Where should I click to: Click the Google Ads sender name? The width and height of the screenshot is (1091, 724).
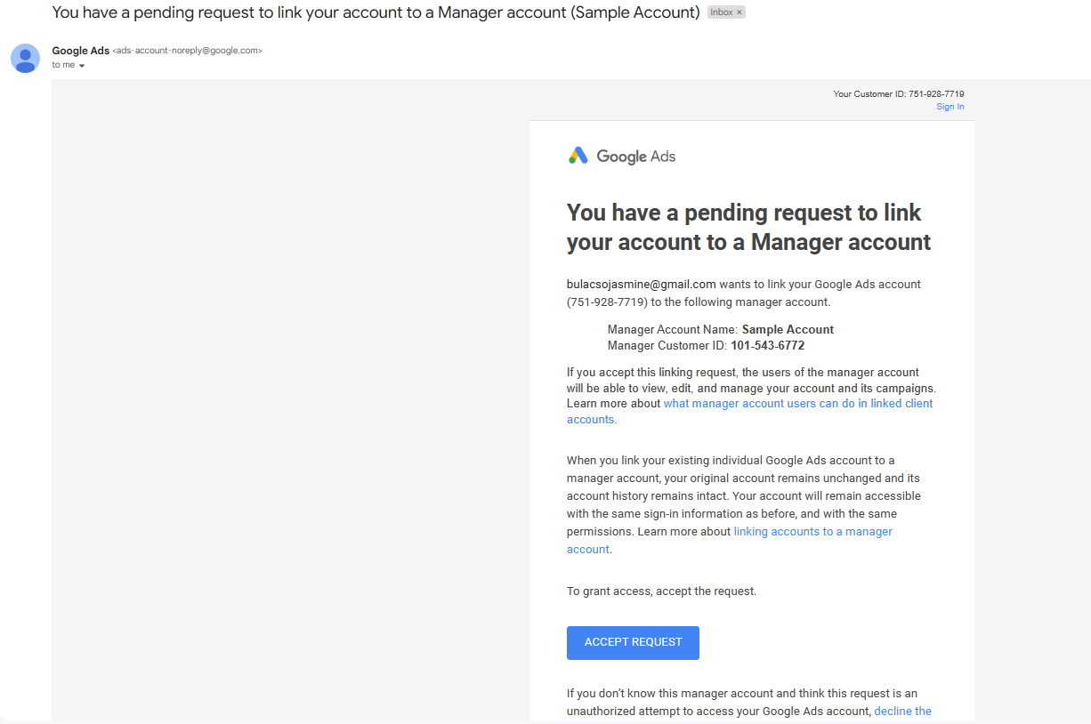tap(81, 51)
